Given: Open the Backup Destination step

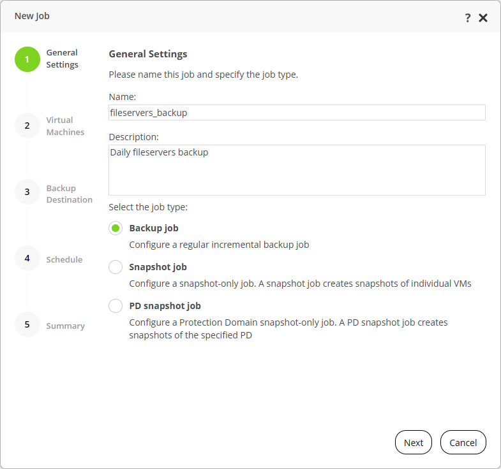Looking at the screenshot, I should click(69, 194).
